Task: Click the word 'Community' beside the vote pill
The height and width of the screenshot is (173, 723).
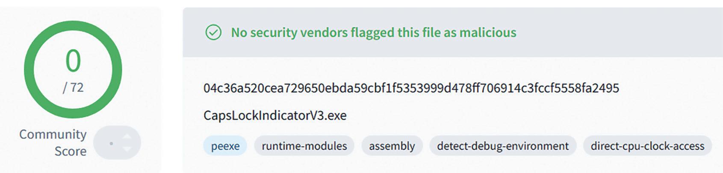Action: [x=53, y=134]
